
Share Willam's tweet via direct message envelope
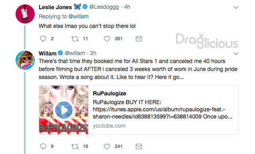(139, 146)
